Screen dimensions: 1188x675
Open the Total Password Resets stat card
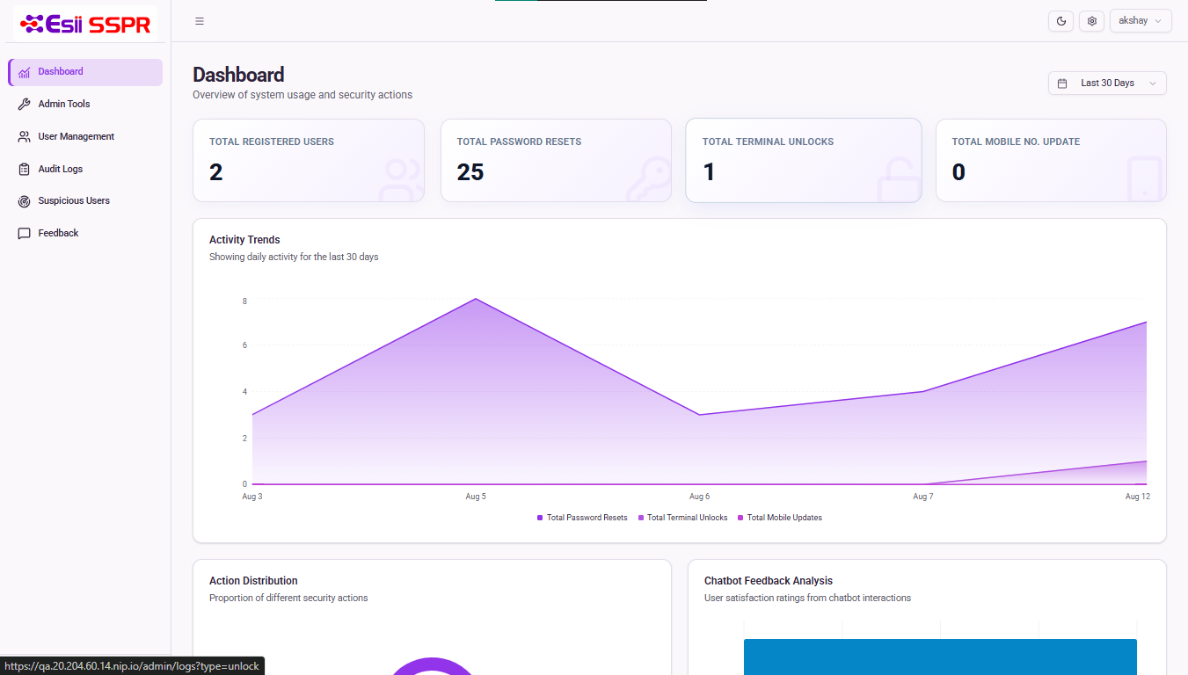click(556, 161)
